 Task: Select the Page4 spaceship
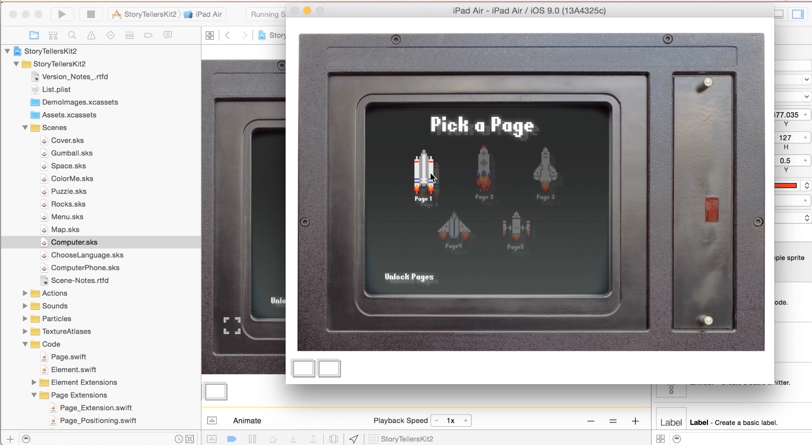tap(454, 226)
